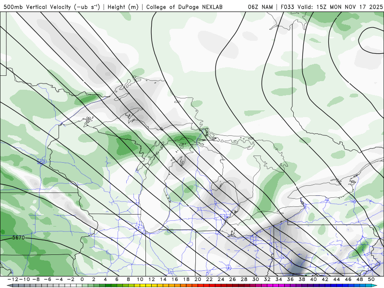Viewport: 384px width, 288px height.
Task: Select the −2 color scale value
Action: pyautogui.click(x=71, y=279)
